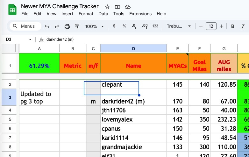Image resolution: width=249 pixels, height=157 pixels.
Task: Click the 232.23 AUG miles cell
Action: tap(224, 119)
